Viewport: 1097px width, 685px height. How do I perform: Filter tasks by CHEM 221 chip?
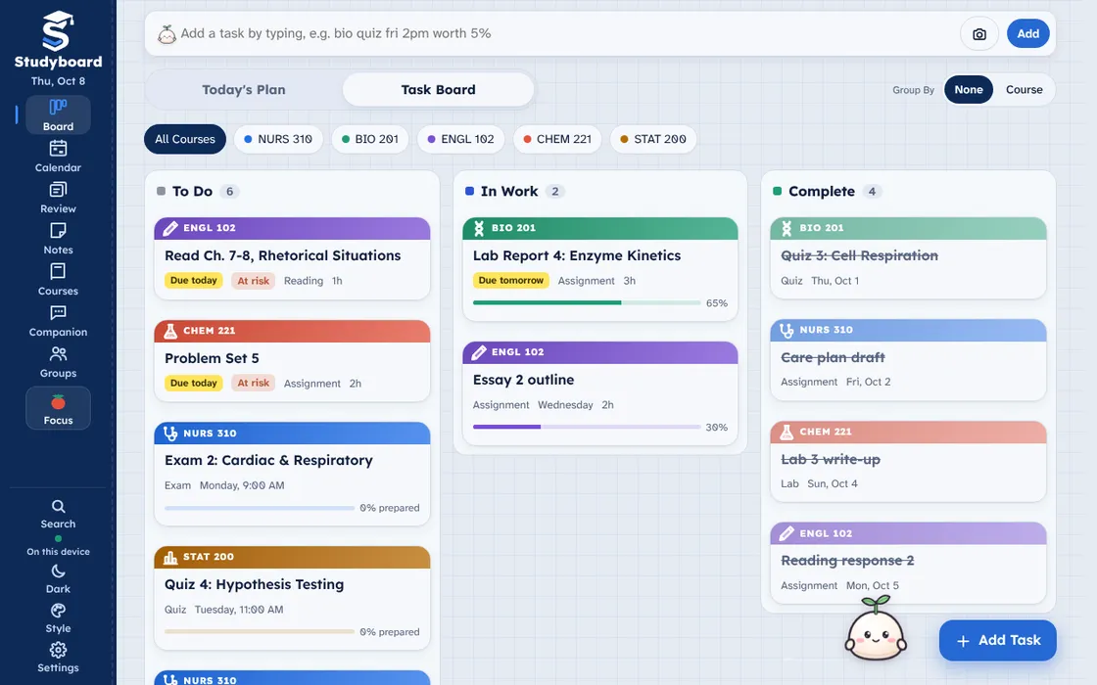click(x=557, y=139)
